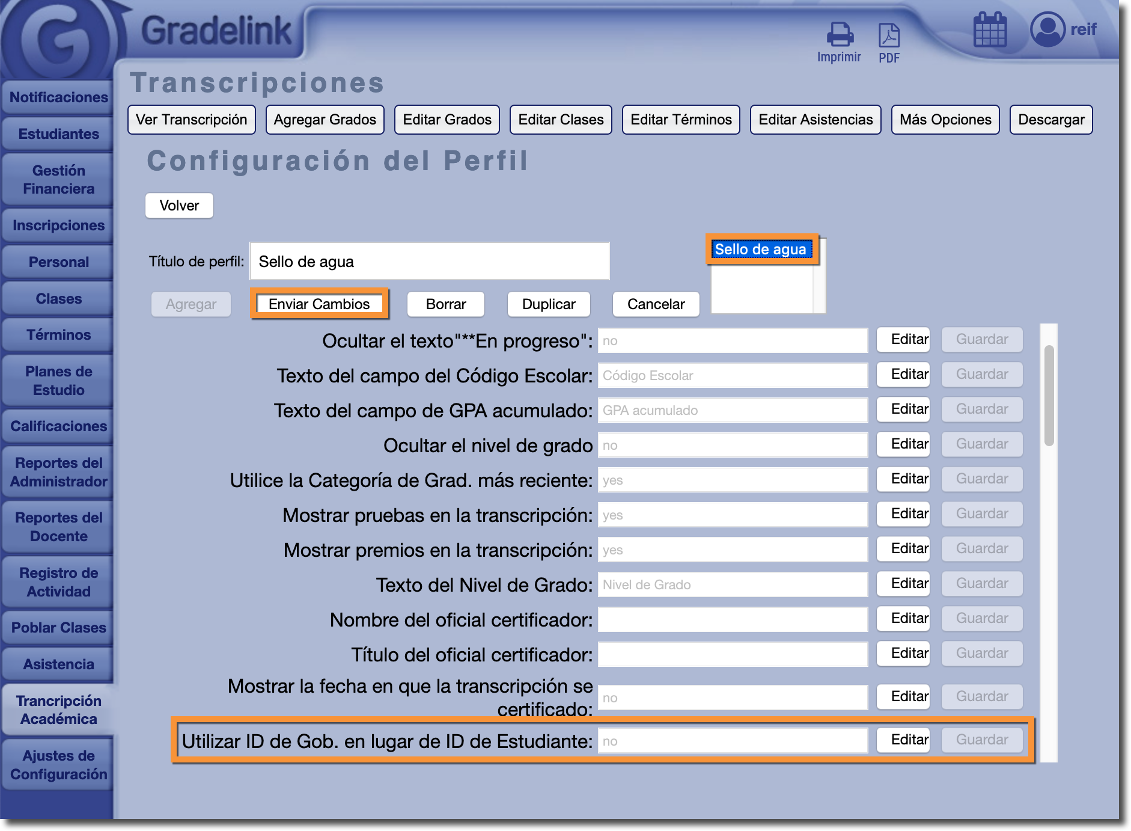Viewport: 1131px width, 831px height.
Task: Go to Estudiantes in sidebar
Action: point(58,134)
